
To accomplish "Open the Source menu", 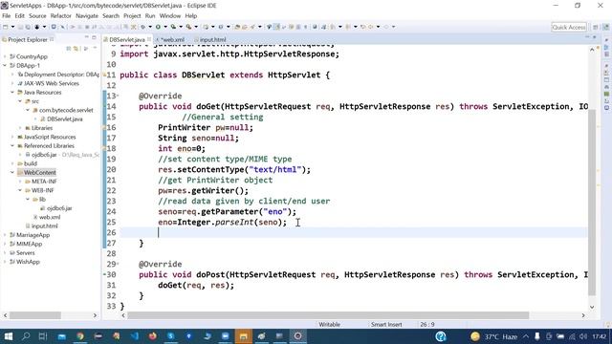I will pos(37,16).
